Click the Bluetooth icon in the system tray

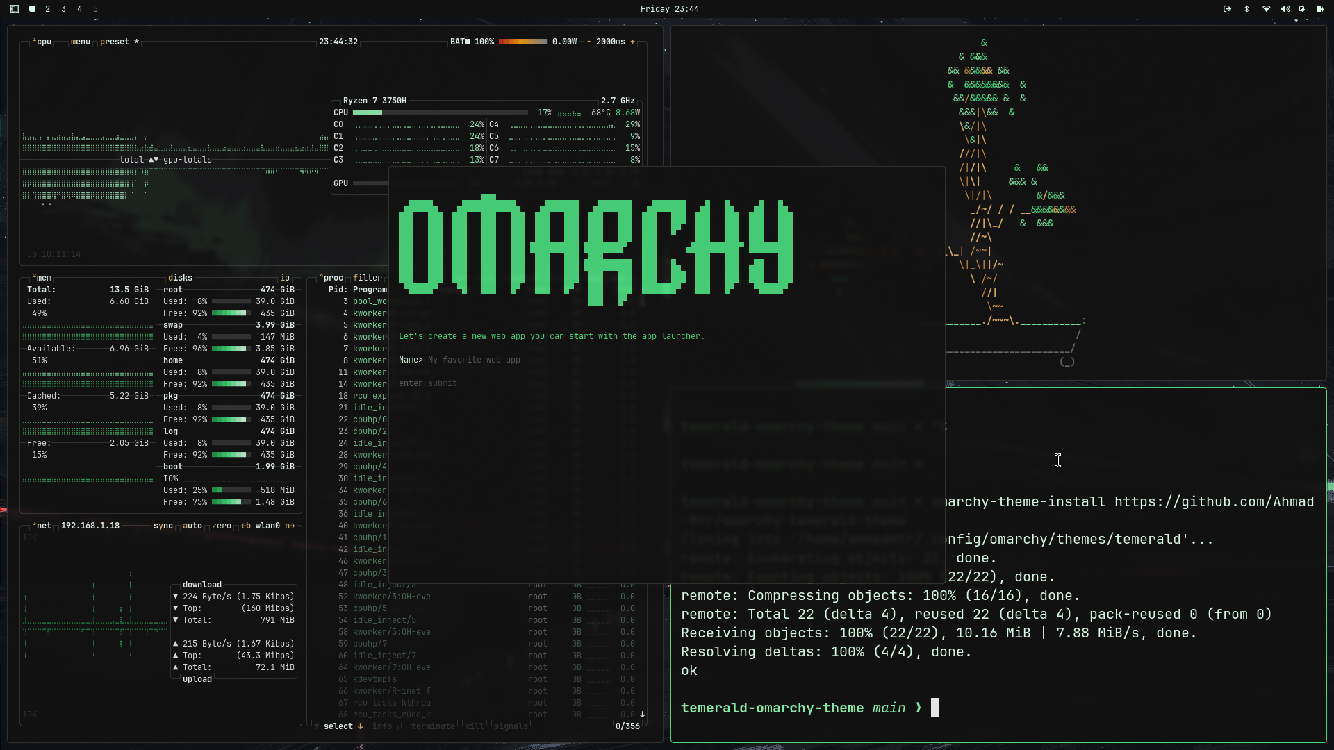coord(1247,9)
